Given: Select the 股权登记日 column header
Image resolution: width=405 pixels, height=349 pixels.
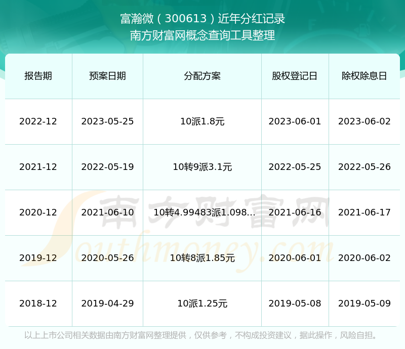Looking at the screenshot, I should [295, 76].
